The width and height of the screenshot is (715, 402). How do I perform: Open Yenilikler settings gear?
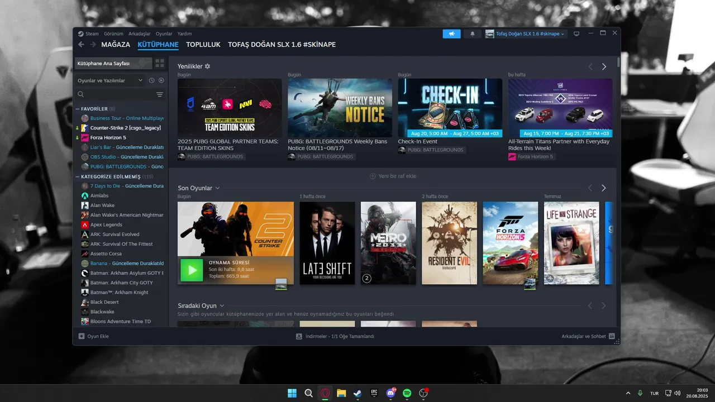[207, 66]
